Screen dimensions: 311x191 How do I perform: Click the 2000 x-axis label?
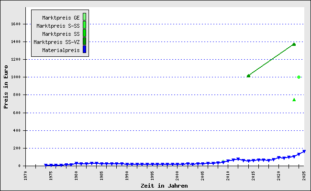[x=178, y=176]
